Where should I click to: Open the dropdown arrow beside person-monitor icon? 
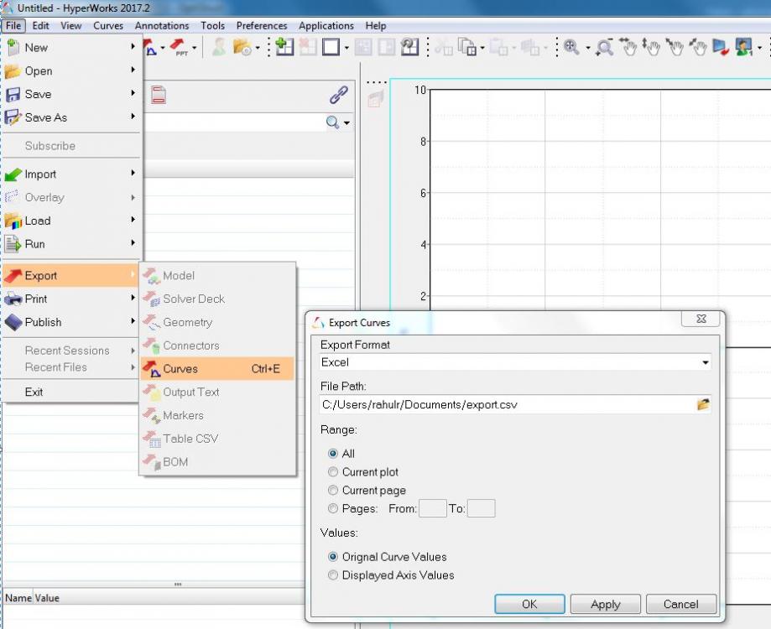coord(759,48)
